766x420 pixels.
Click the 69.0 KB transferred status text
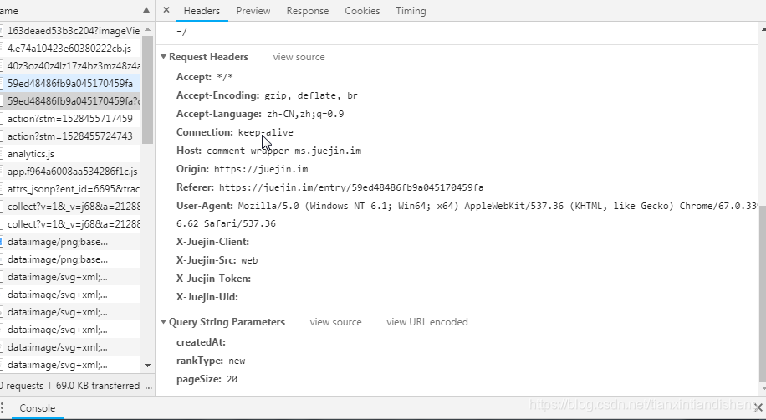click(98, 386)
